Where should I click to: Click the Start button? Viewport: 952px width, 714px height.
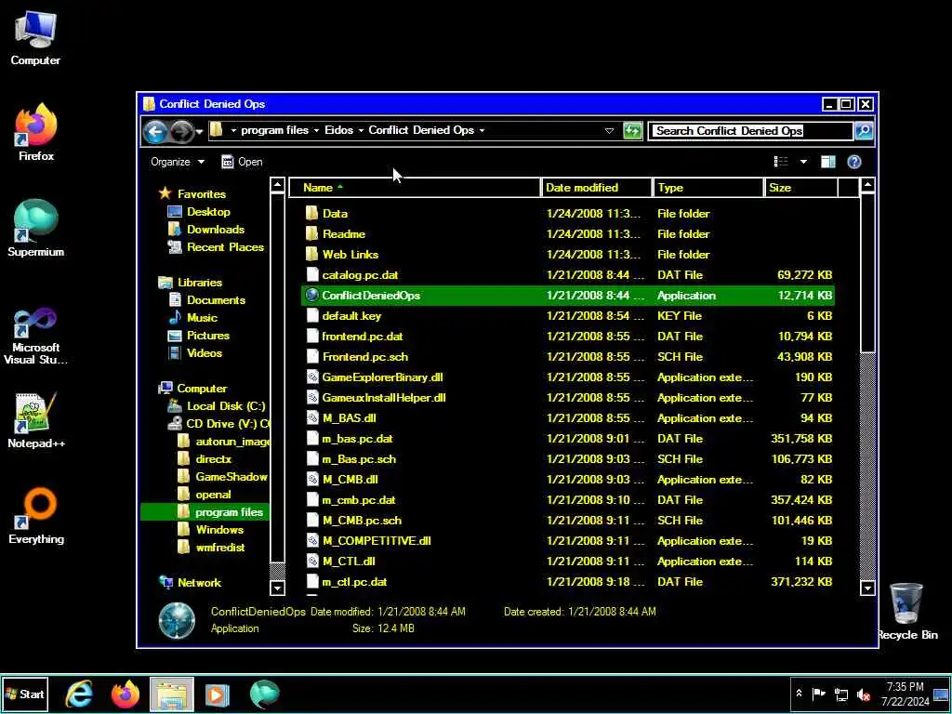pyautogui.click(x=24, y=694)
